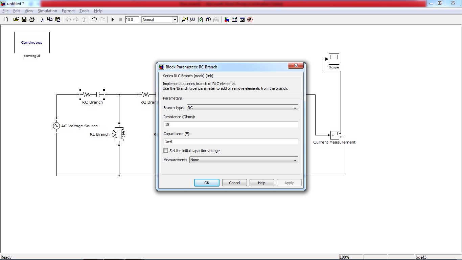This screenshot has height=260, width=462.
Task: Open an existing model file
Action: (x=16, y=19)
